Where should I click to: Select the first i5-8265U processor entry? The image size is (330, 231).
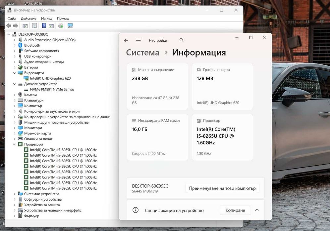coord(63,150)
